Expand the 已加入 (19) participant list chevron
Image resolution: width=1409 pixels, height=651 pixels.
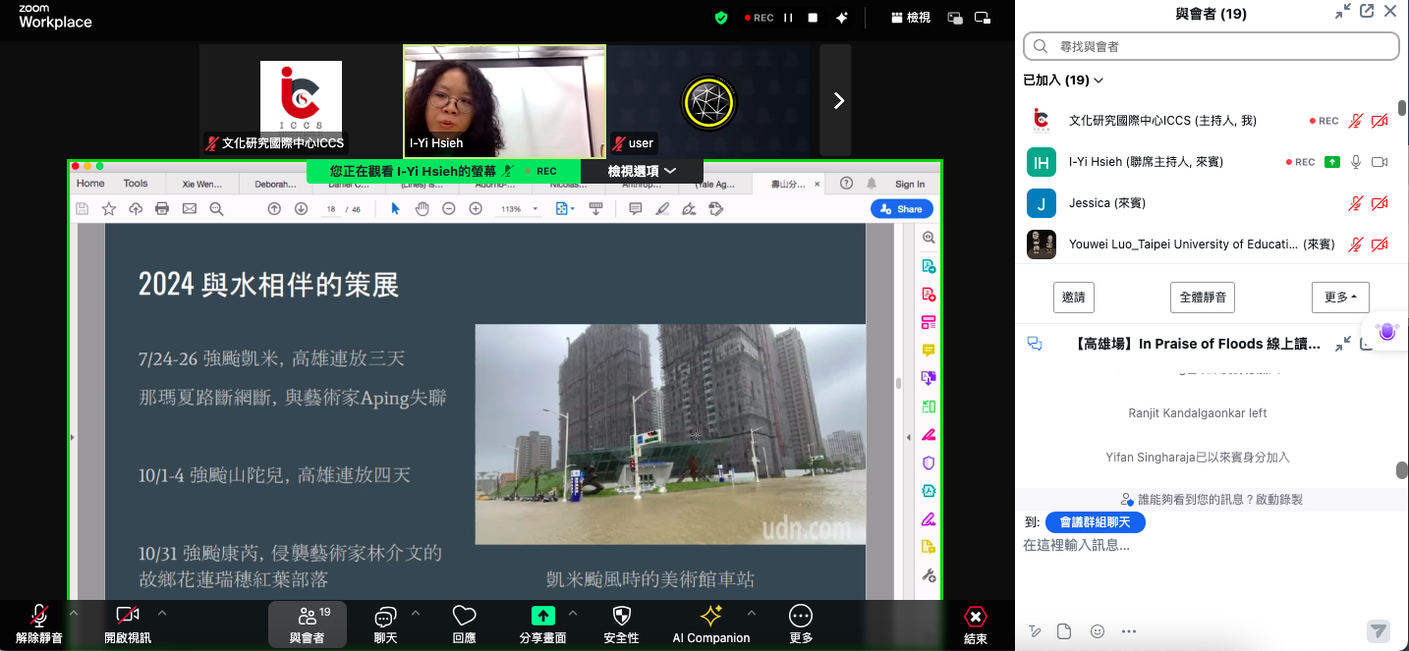[x=1099, y=81]
